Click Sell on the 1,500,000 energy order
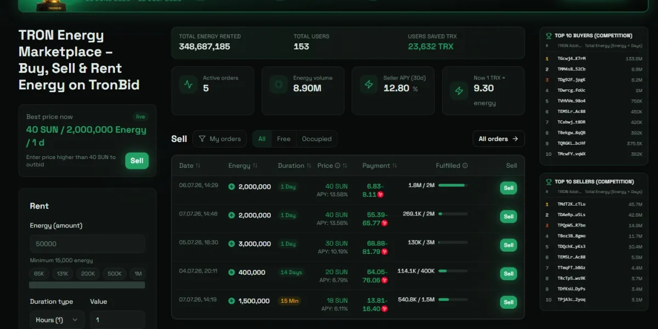 509,302
